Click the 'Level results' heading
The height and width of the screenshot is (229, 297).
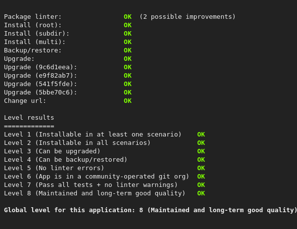[29, 118]
